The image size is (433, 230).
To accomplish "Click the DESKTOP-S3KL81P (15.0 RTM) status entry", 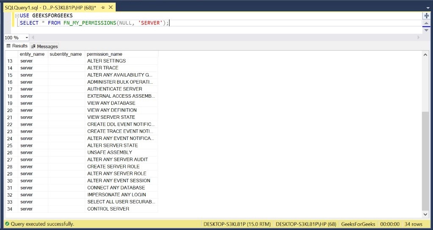I will pos(237,224).
